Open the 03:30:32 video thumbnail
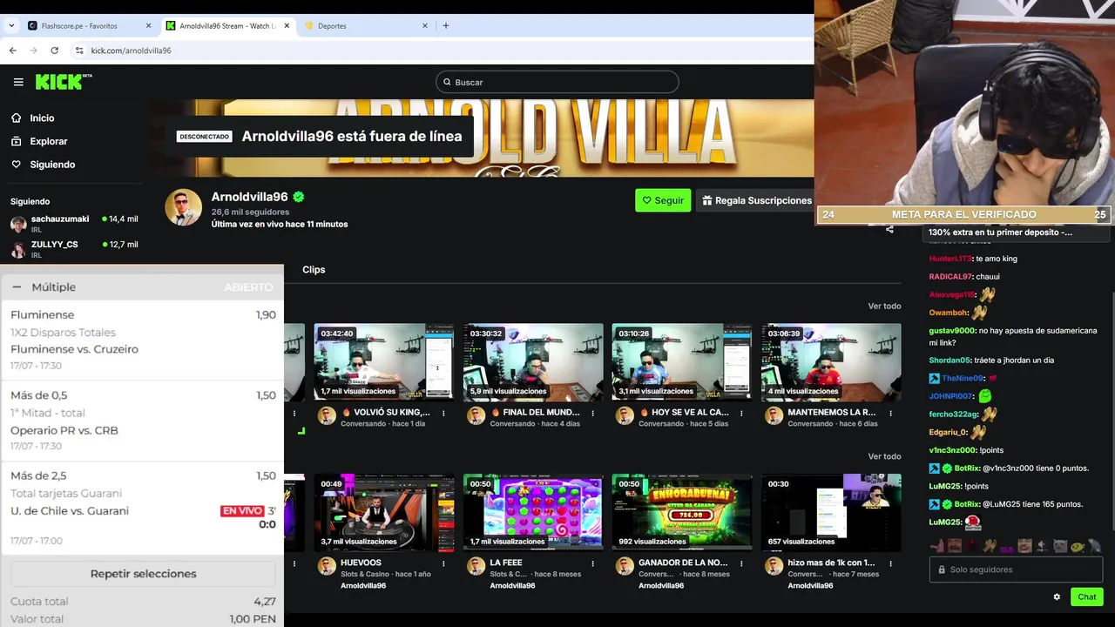 pos(533,362)
